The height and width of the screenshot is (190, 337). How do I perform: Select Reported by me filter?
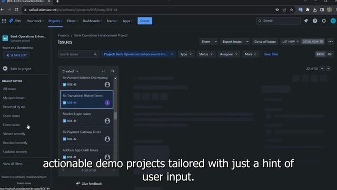pos(14,107)
